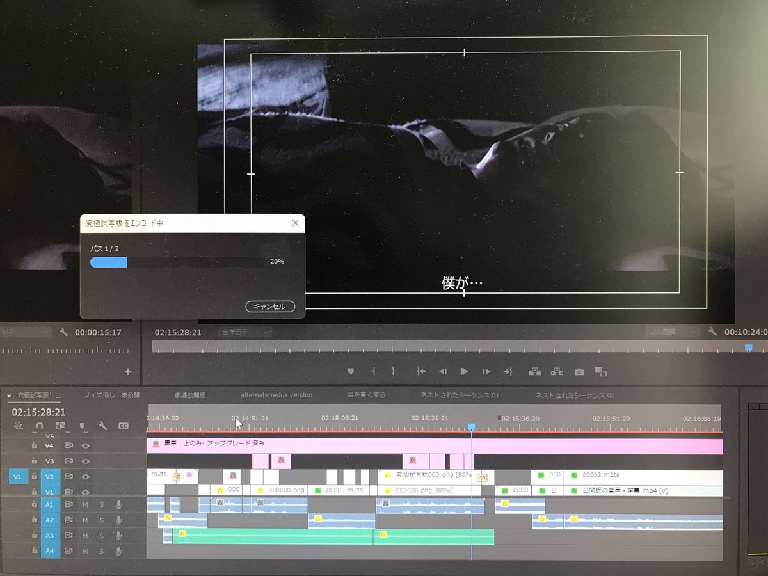The image size is (768, 576).
Task: Toggle lock on track V3
Action: click(x=35, y=461)
